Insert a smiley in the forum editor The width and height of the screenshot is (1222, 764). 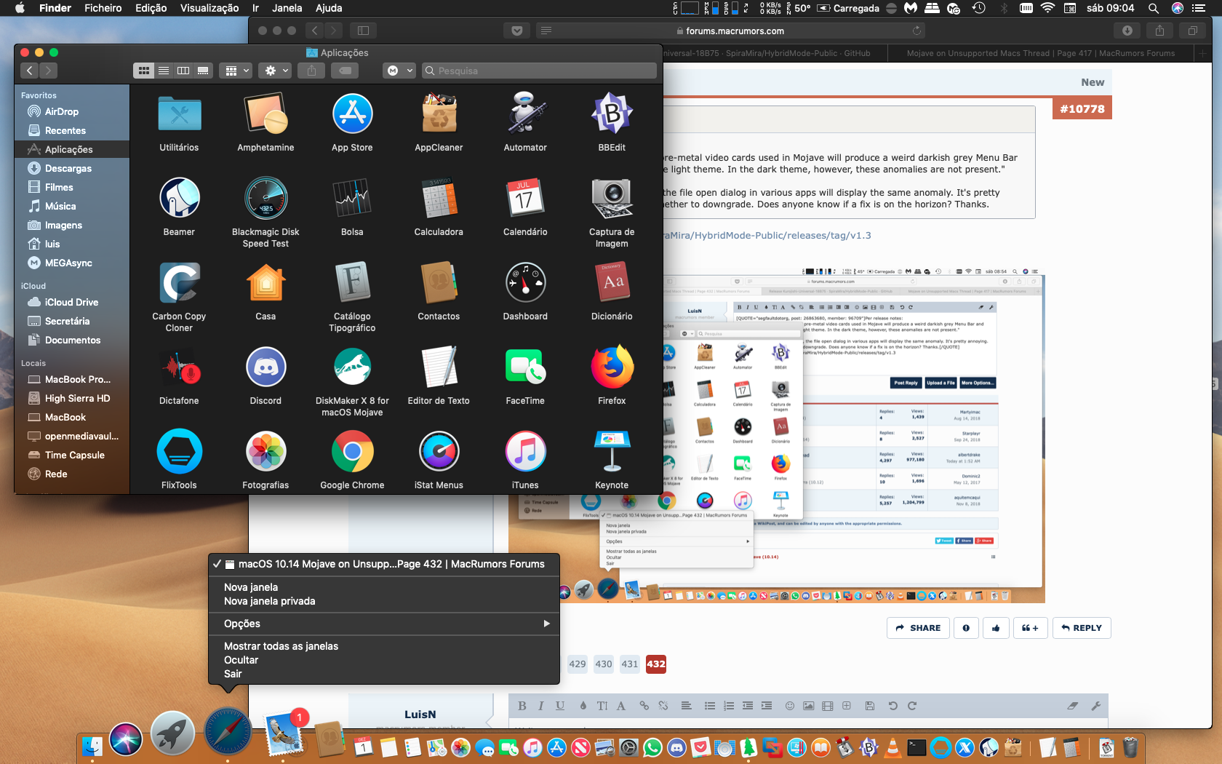[790, 706]
